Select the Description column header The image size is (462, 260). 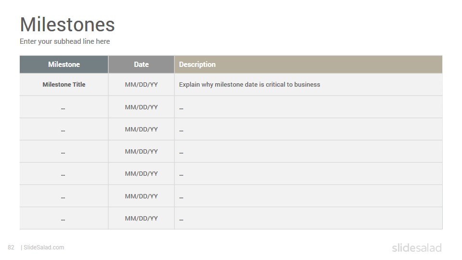pos(308,64)
